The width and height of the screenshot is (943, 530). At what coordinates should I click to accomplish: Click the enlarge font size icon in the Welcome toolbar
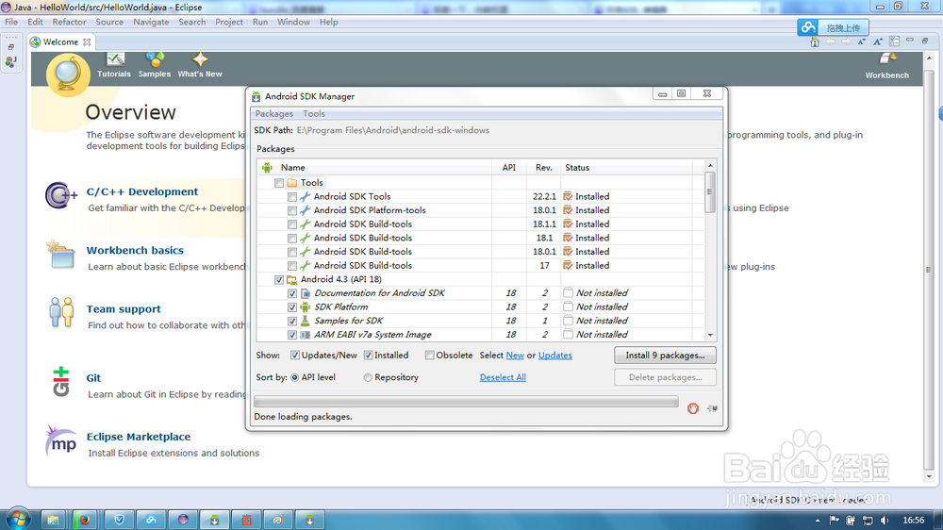pyautogui.click(x=878, y=41)
